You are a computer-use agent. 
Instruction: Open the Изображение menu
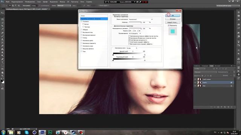point(30,2)
